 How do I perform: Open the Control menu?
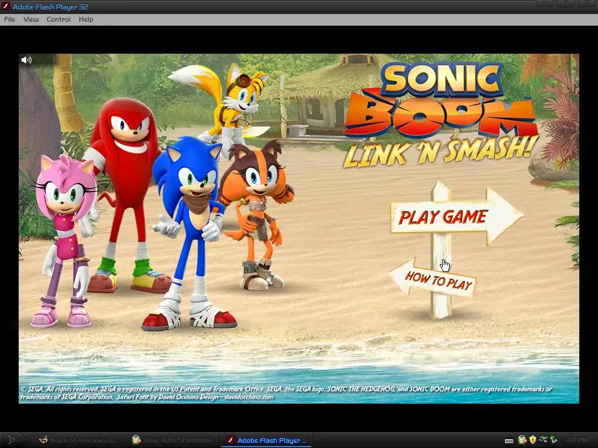tap(58, 19)
